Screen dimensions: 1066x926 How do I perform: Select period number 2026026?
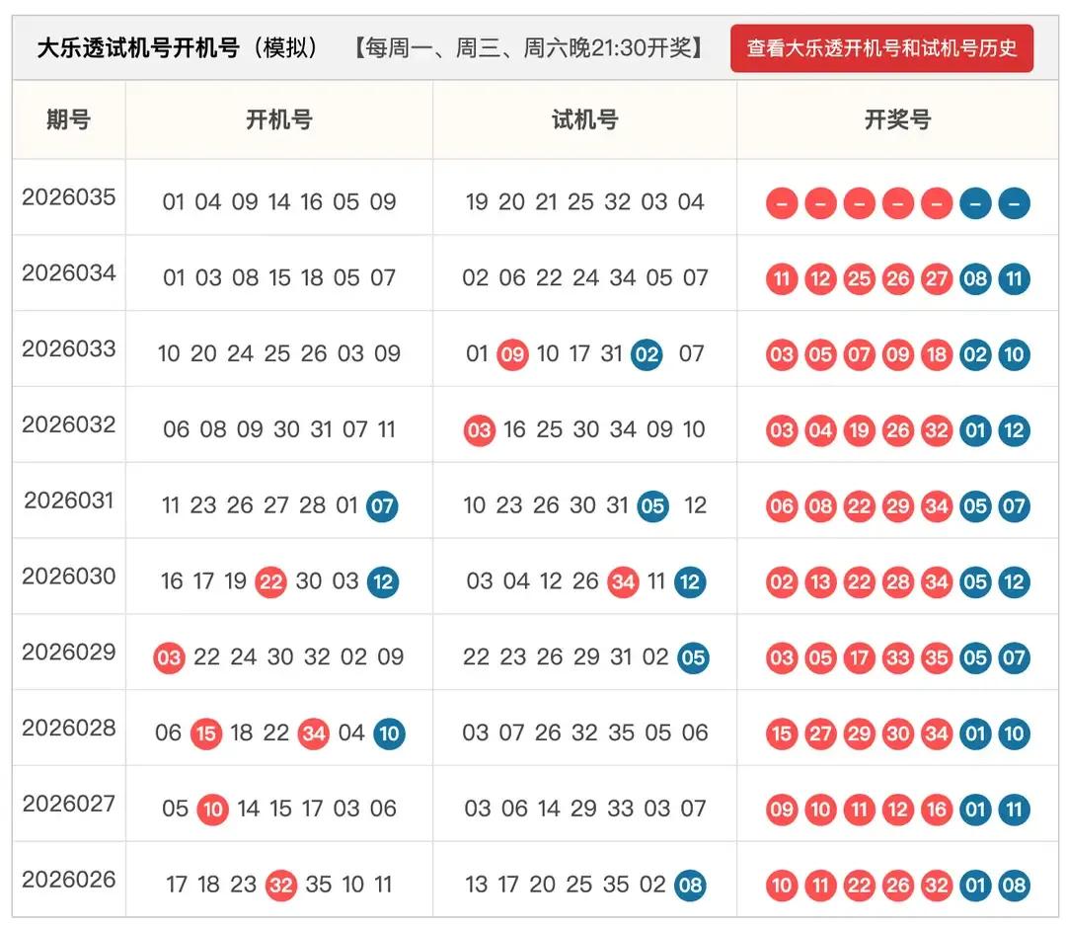(x=69, y=880)
